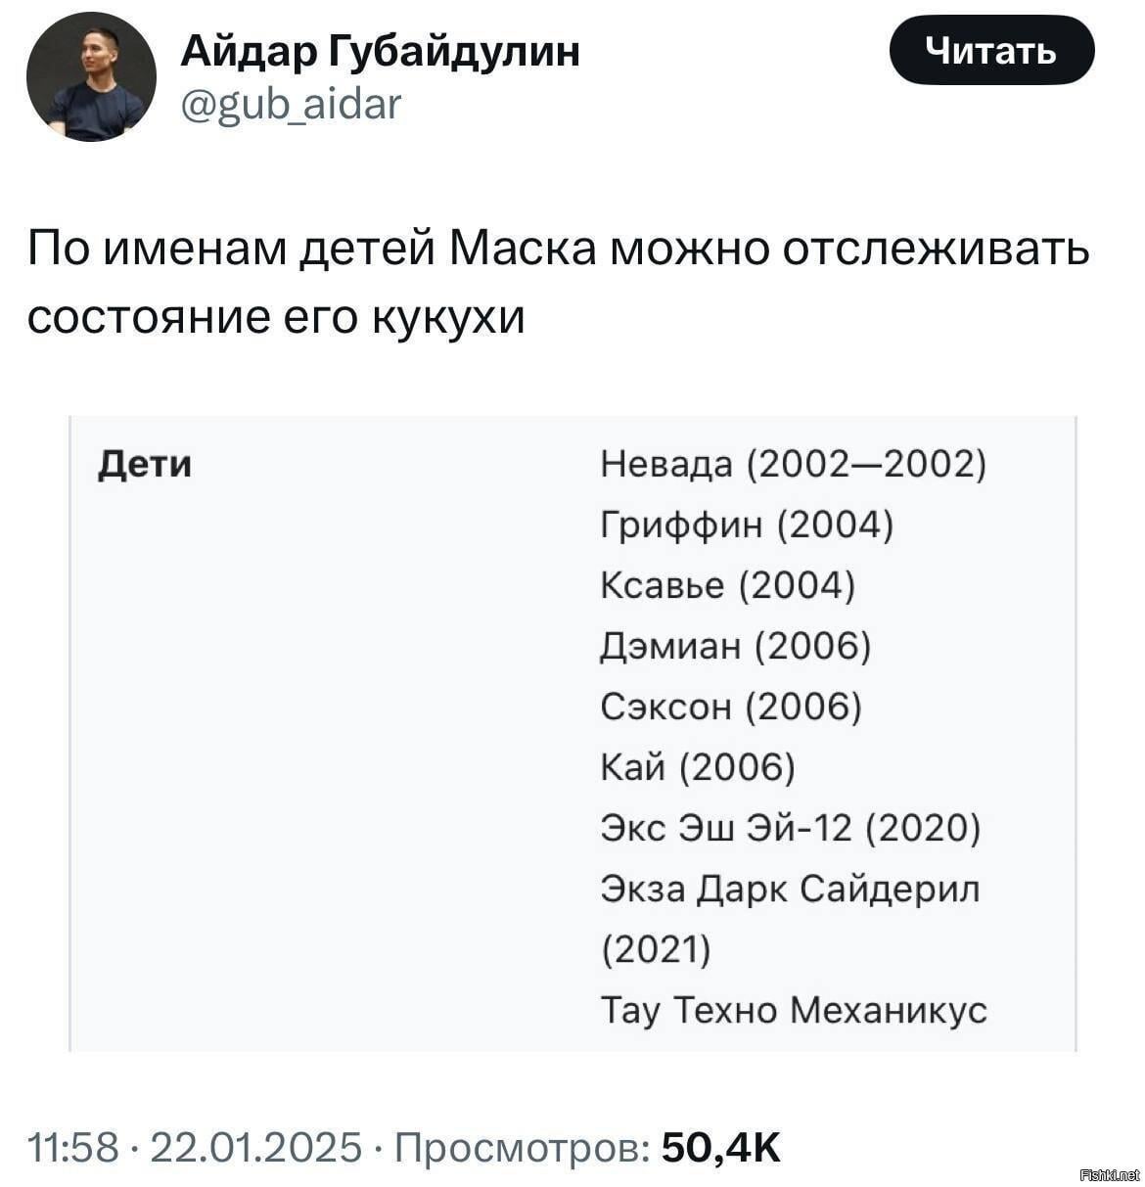Select the Экс Эш Эй-12 (2020) entry
The height and width of the screenshot is (1187, 1145).
790,827
